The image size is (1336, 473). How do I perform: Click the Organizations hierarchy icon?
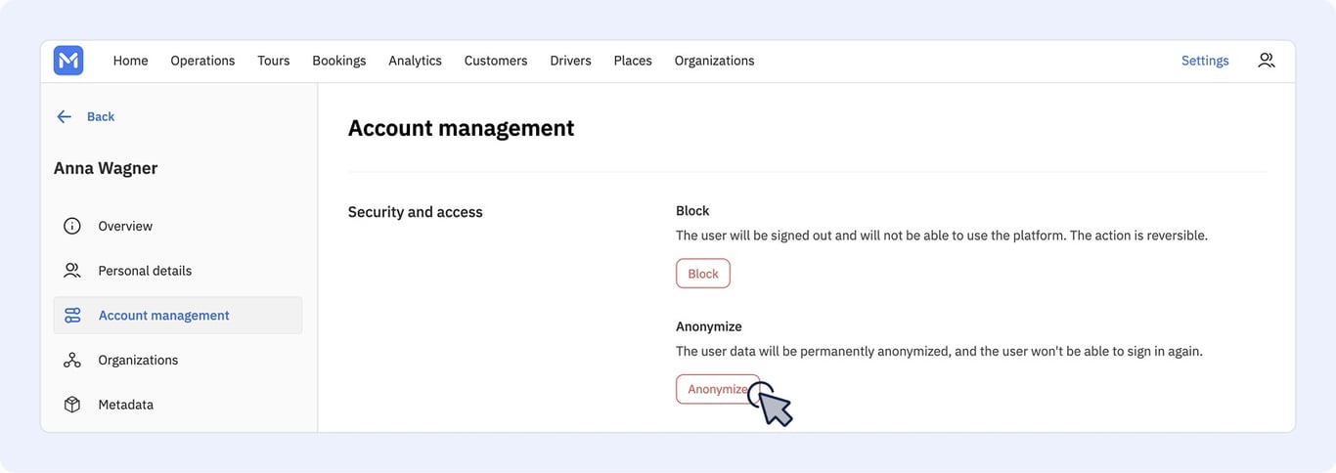(x=72, y=361)
